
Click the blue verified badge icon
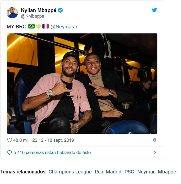(61, 10)
